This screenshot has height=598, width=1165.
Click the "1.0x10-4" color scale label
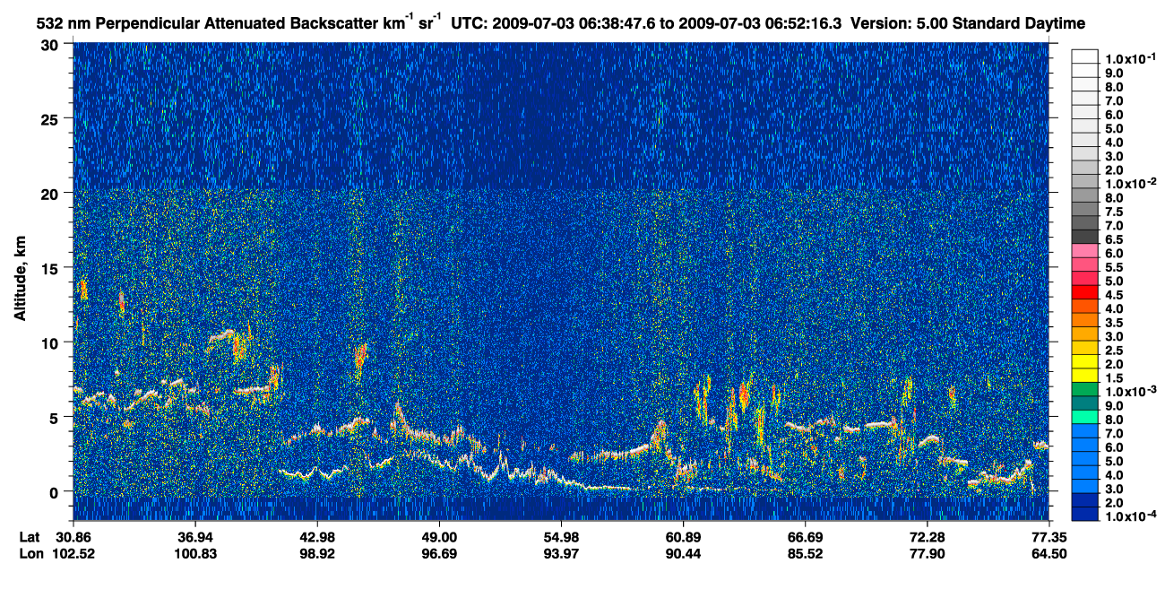tap(1129, 516)
